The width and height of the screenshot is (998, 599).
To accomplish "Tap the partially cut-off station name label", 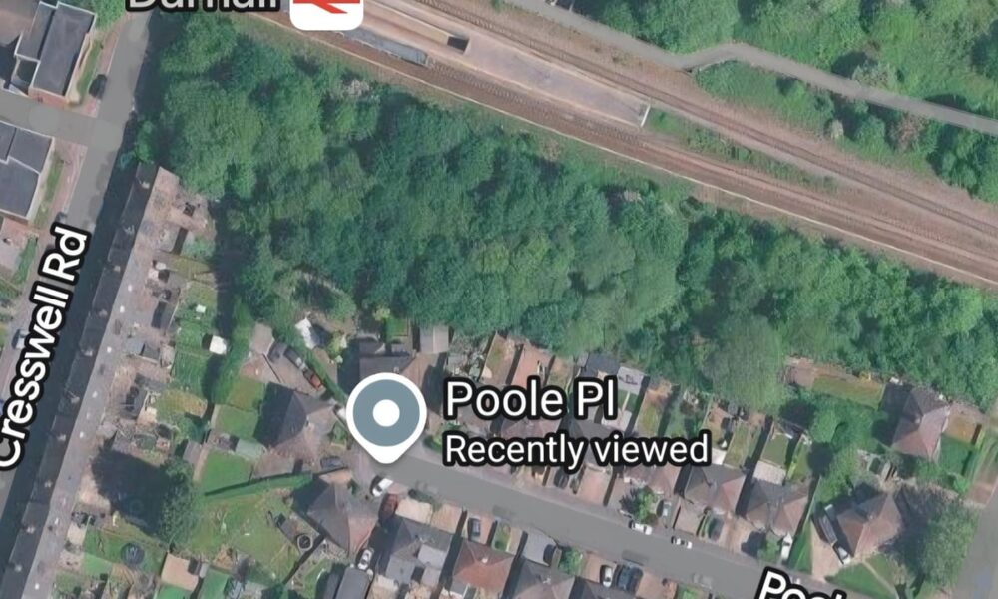I will [x=204, y=6].
